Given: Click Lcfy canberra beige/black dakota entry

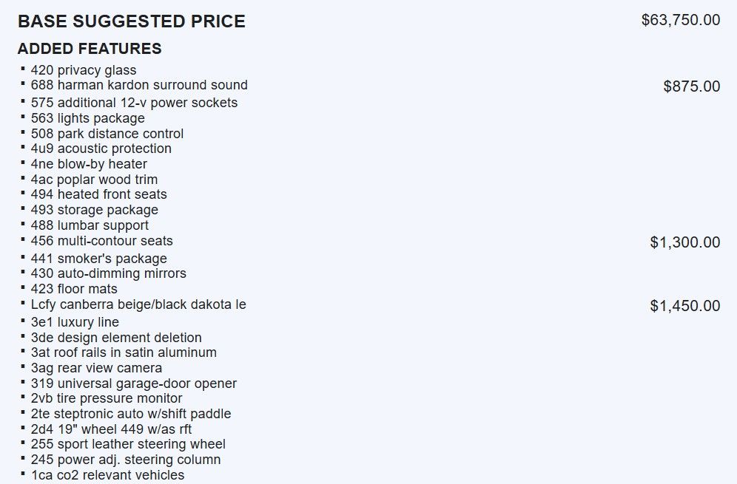Looking at the screenshot, I should [x=138, y=304].
